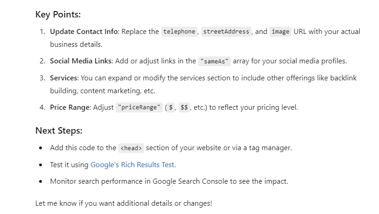Click the <head> code snippet
Screen dimensions: 379x214
(x=131, y=148)
